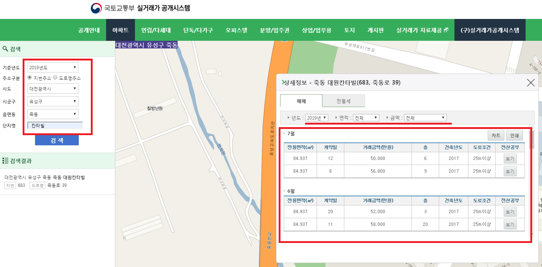
Task: Open 실거래가 자료제공 external link
Action: pos(422,30)
